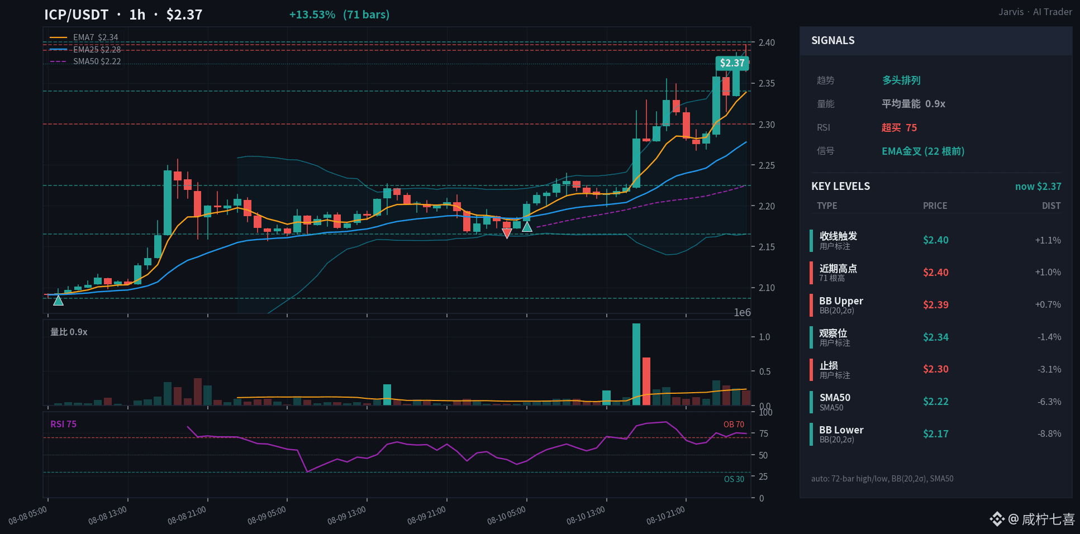Click the SIGNALS panel header
The image size is (1080, 534).
936,41
